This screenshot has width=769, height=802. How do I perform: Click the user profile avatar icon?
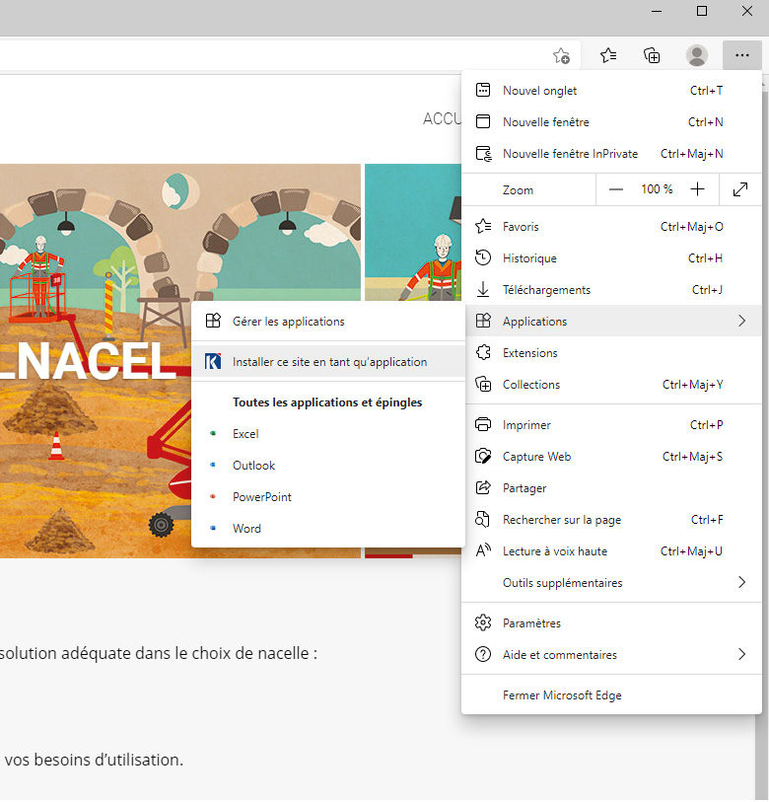click(697, 55)
